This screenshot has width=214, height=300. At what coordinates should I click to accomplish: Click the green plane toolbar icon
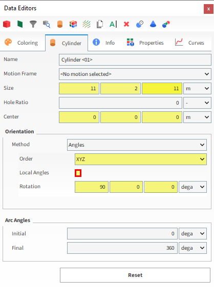(x=20, y=24)
